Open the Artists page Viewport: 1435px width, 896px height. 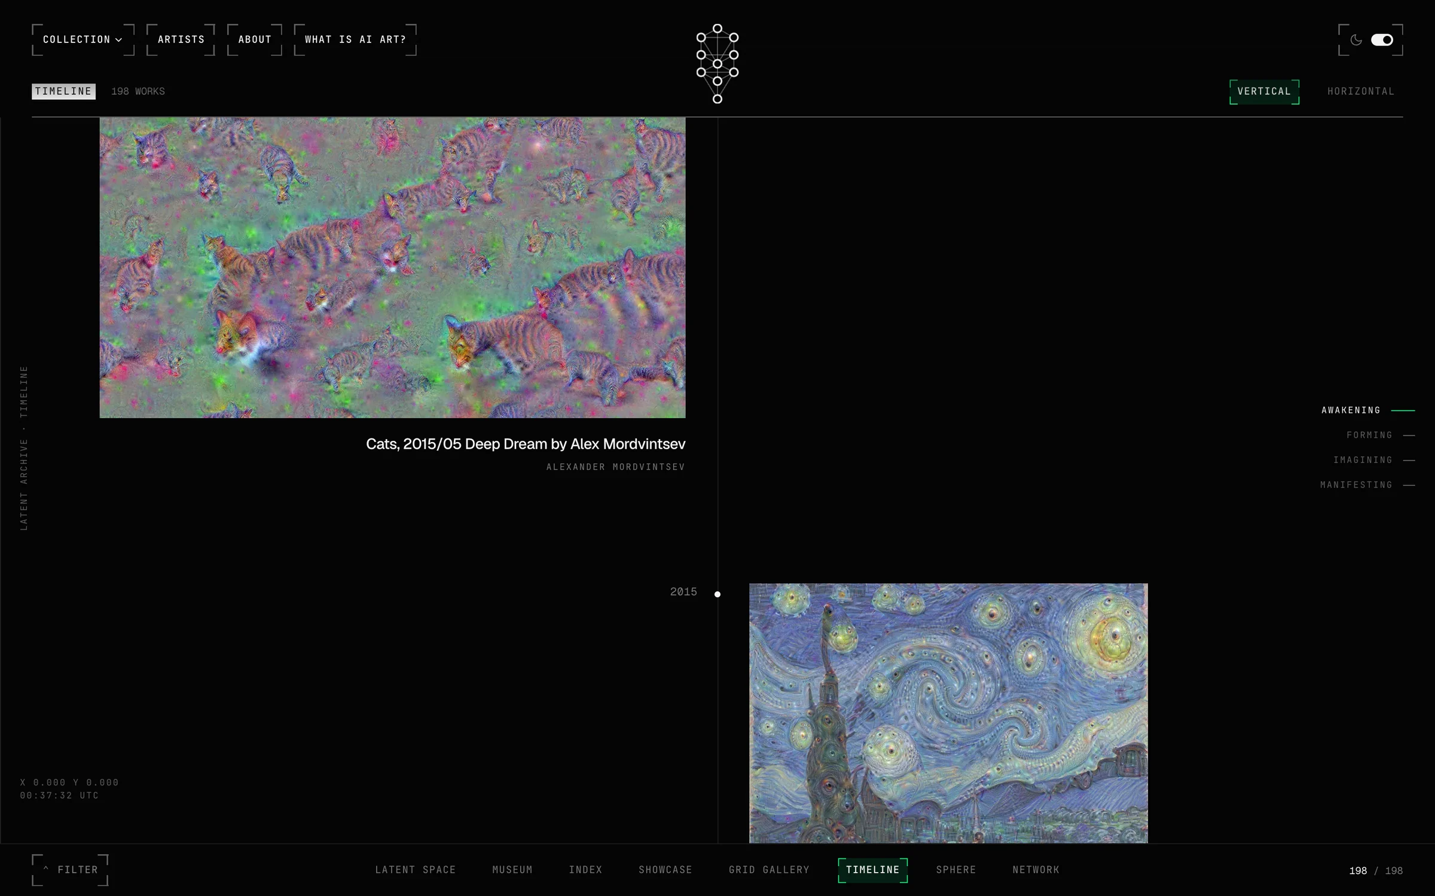point(181,40)
